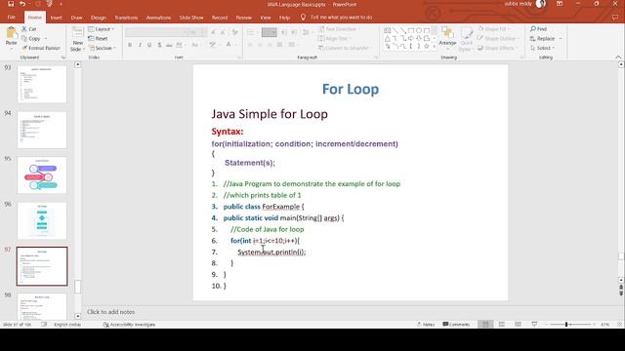Open the Select dropdown in Editing
This screenshot has height=351, width=625.
(543, 48)
